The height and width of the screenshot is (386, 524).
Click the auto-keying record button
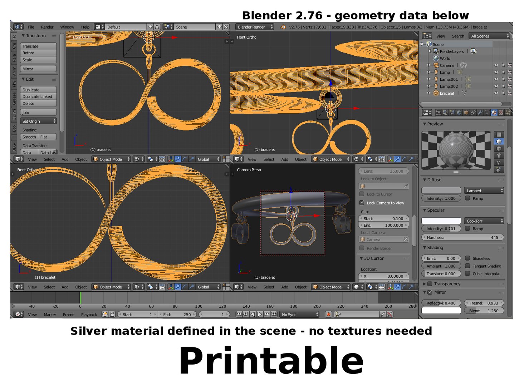point(328,315)
